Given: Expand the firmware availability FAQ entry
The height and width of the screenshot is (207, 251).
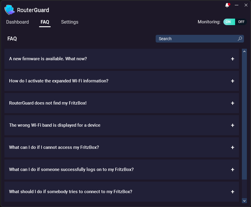Looking at the screenshot, I should coord(232,59).
